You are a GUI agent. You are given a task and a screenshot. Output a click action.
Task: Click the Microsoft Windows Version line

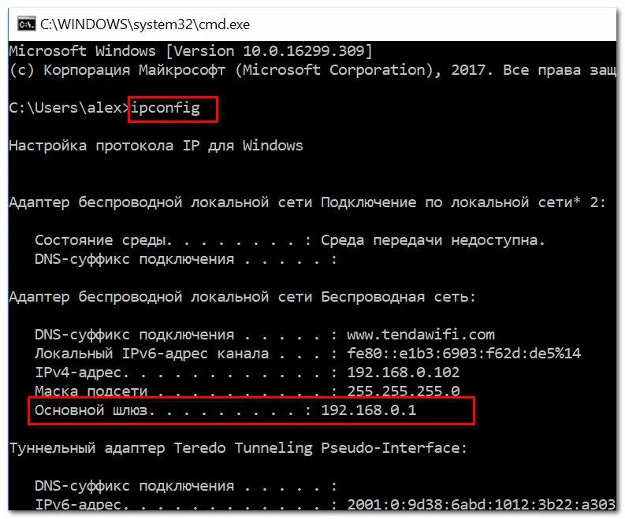pyautogui.click(x=191, y=51)
